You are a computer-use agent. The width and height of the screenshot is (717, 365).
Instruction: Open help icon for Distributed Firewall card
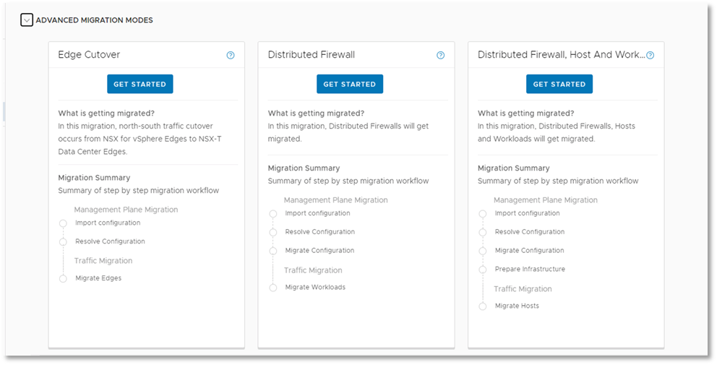click(440, 56)
